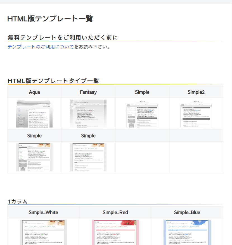Click the 1カラム section heading
Image resolution: width=232 pixels, height=245 pixels.
pos(17,201)
